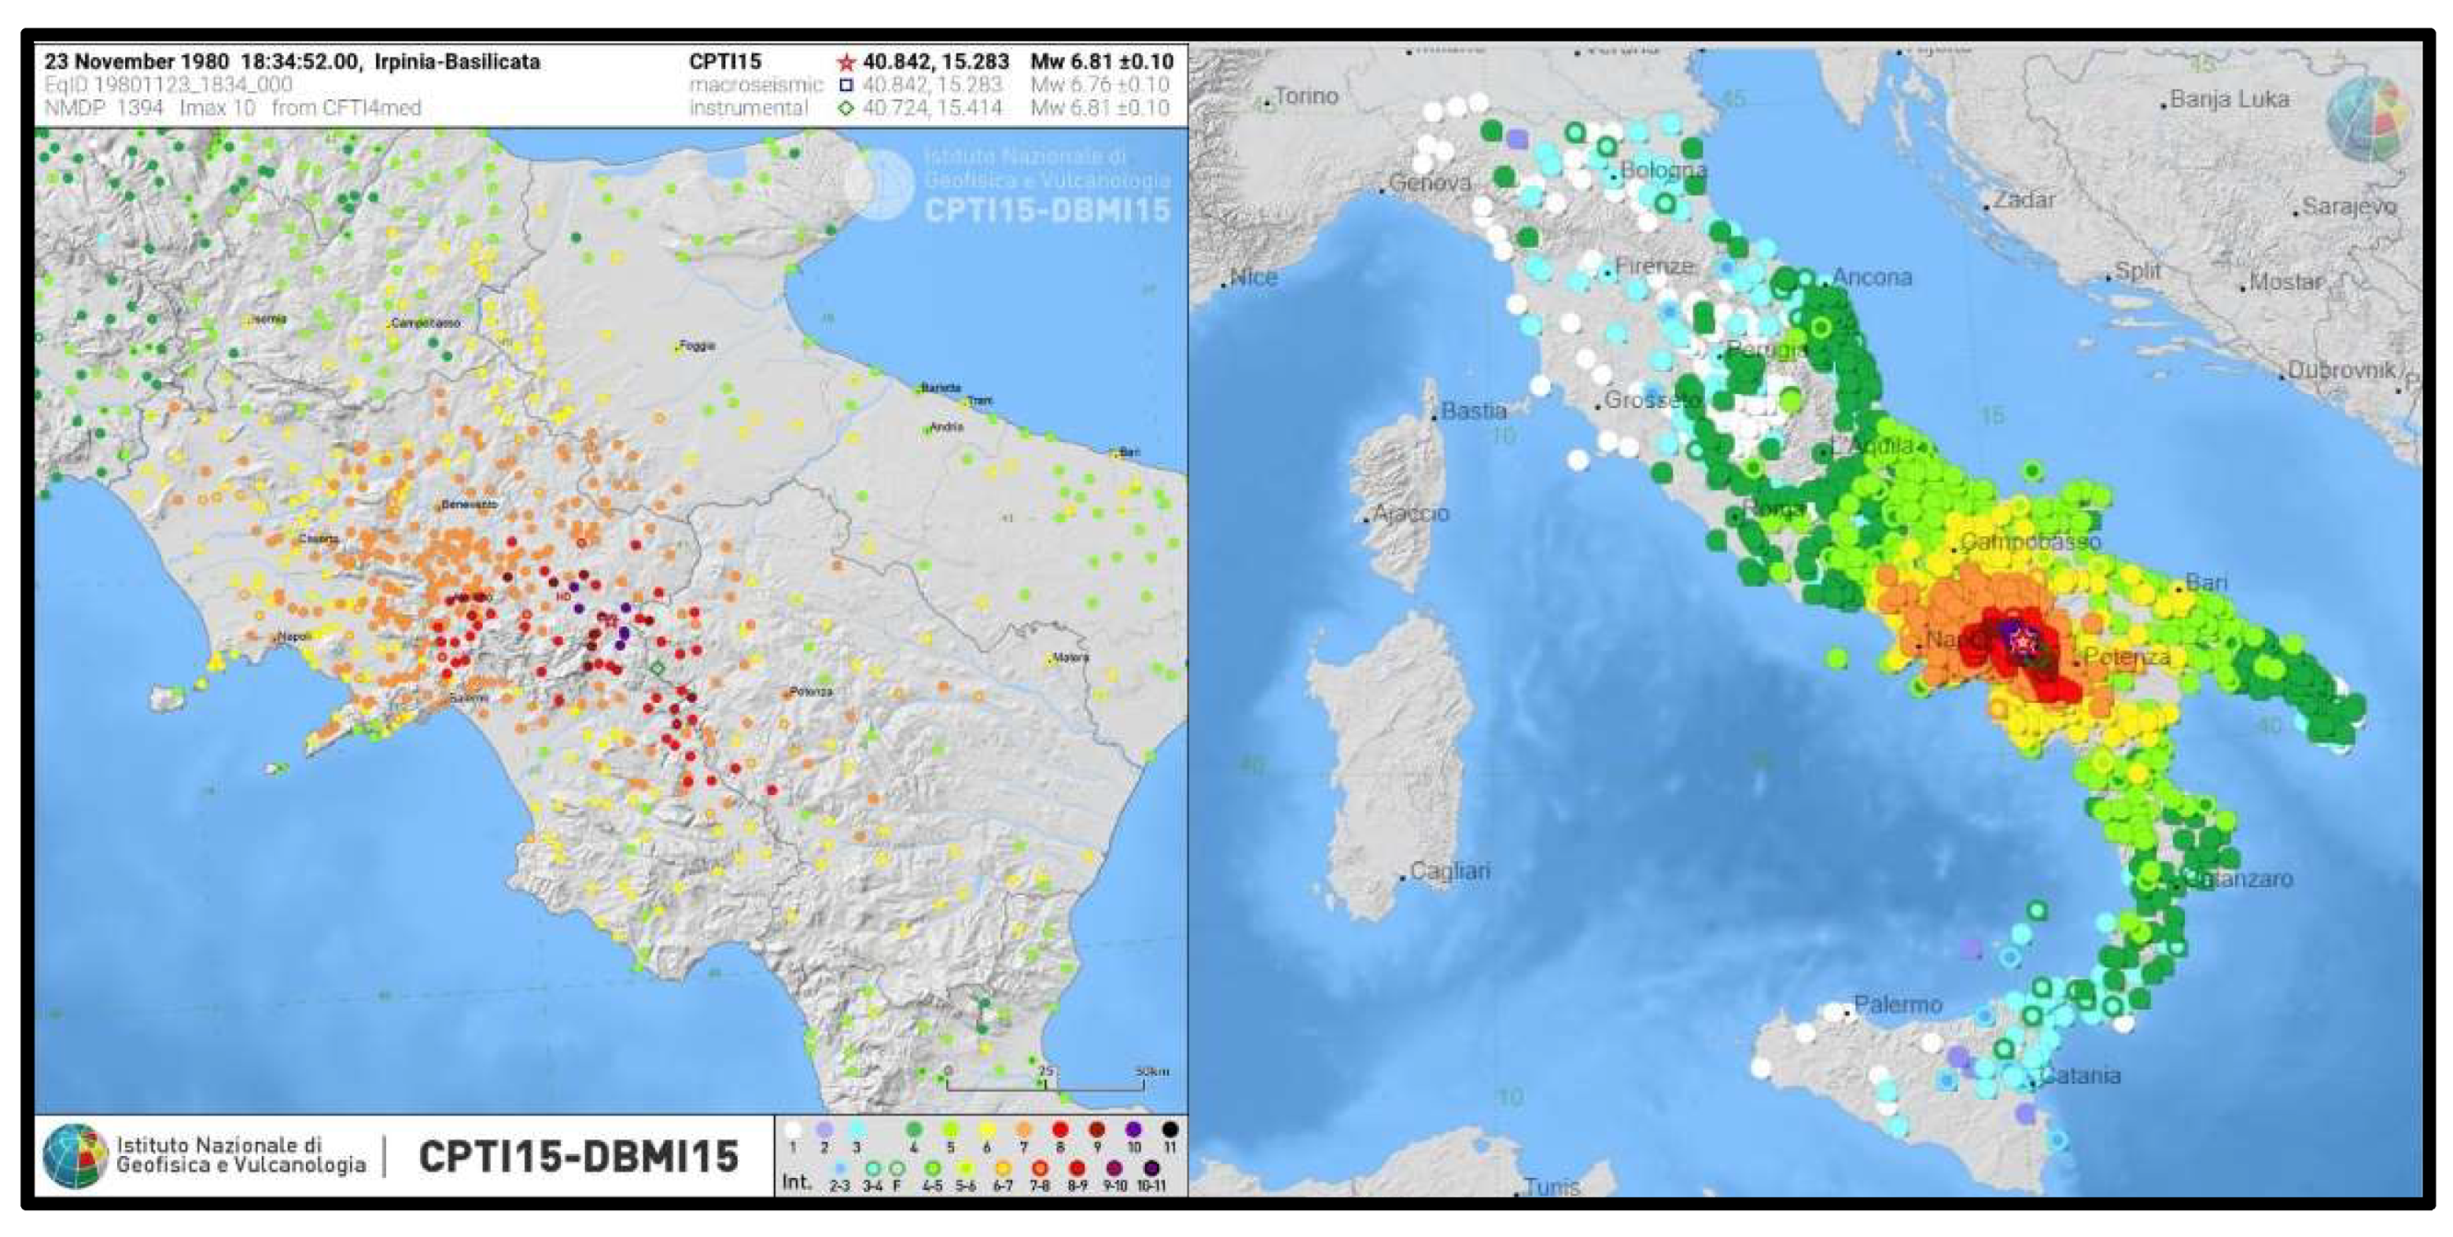
Task: Select the orange intensity 7 legend dot
Action: click(1023, 1130)
